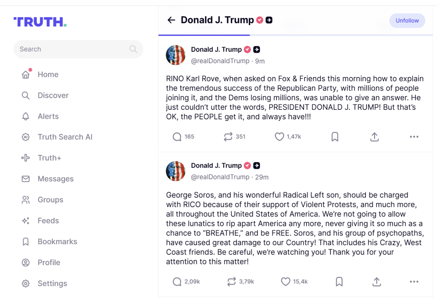438x298 pixels.
Task: Open three-dot menu on the George Soros post
Action: tap(414, 282)
